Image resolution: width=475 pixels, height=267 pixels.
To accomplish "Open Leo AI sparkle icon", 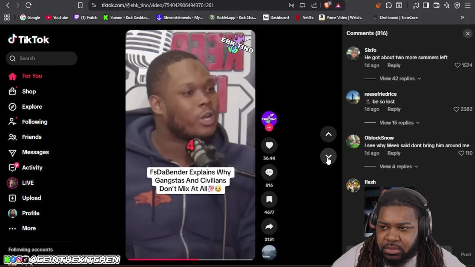I will [x=447, y=5].
